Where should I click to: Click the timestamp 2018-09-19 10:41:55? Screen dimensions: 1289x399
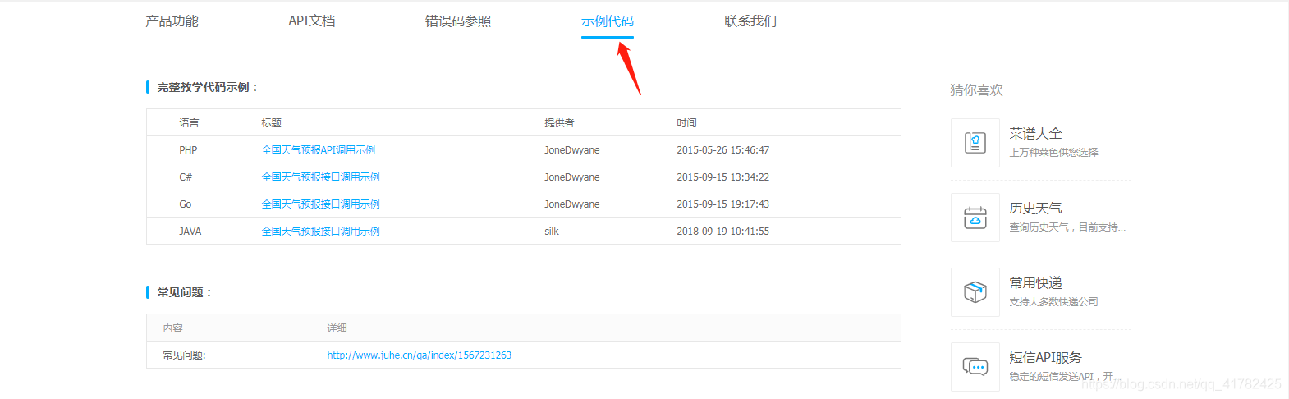(x=723, y=232)
